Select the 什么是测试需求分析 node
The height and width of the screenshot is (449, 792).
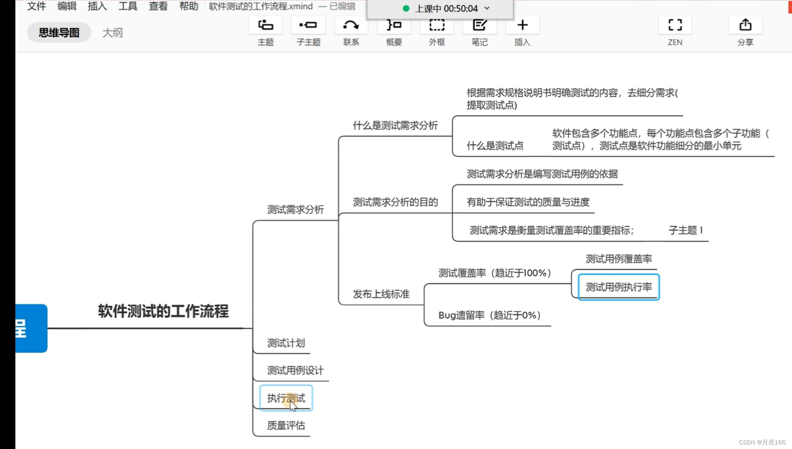(395, 126)
